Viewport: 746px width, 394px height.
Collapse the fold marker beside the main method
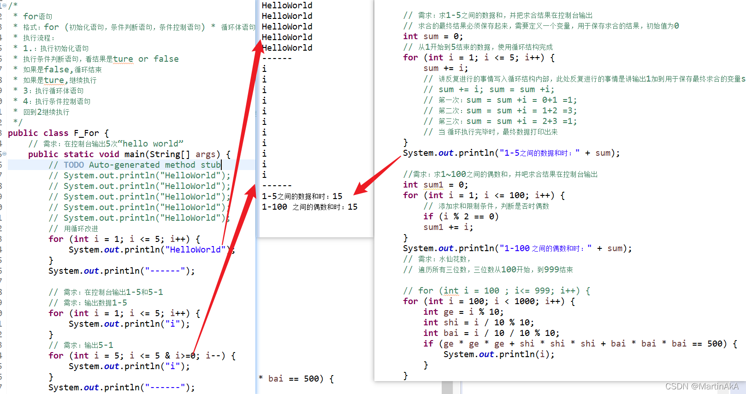coord(4,154)
